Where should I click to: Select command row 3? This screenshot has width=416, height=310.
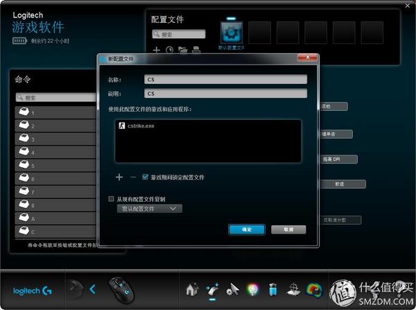tap(55, 139)
